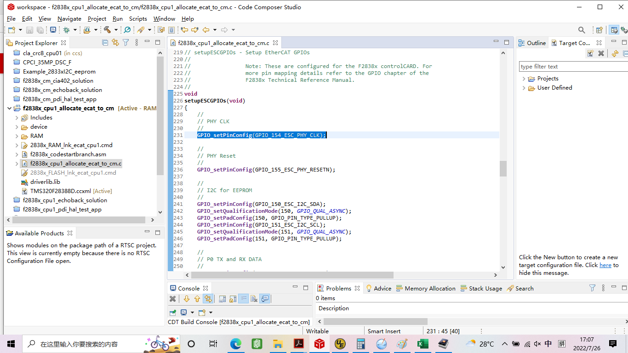Select driverlib.lib in Project Explorer
Viewport: 628px width, 353px height.
pos(45,182)
